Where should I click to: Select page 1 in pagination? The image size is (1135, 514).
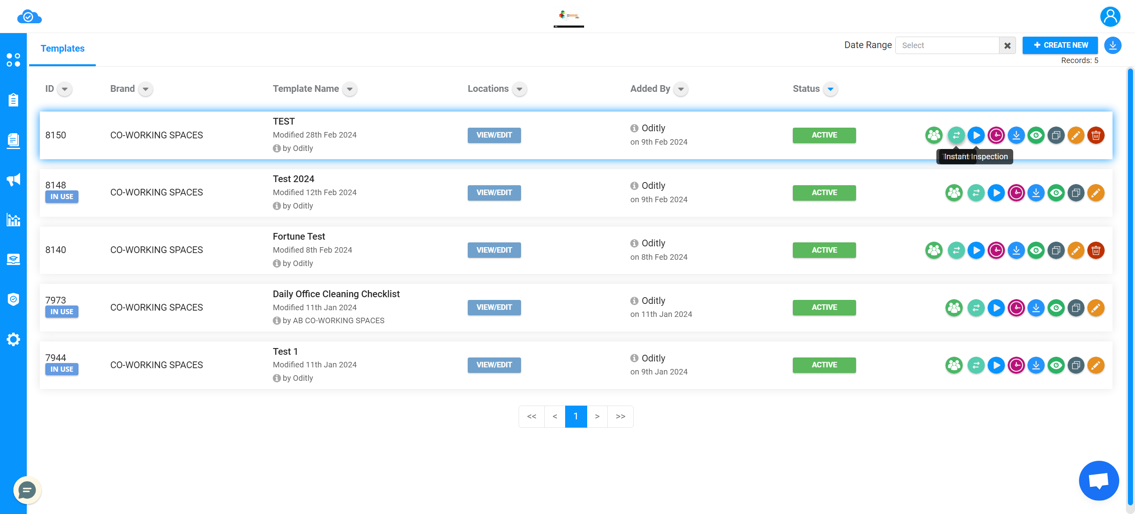tap(576, 417)
